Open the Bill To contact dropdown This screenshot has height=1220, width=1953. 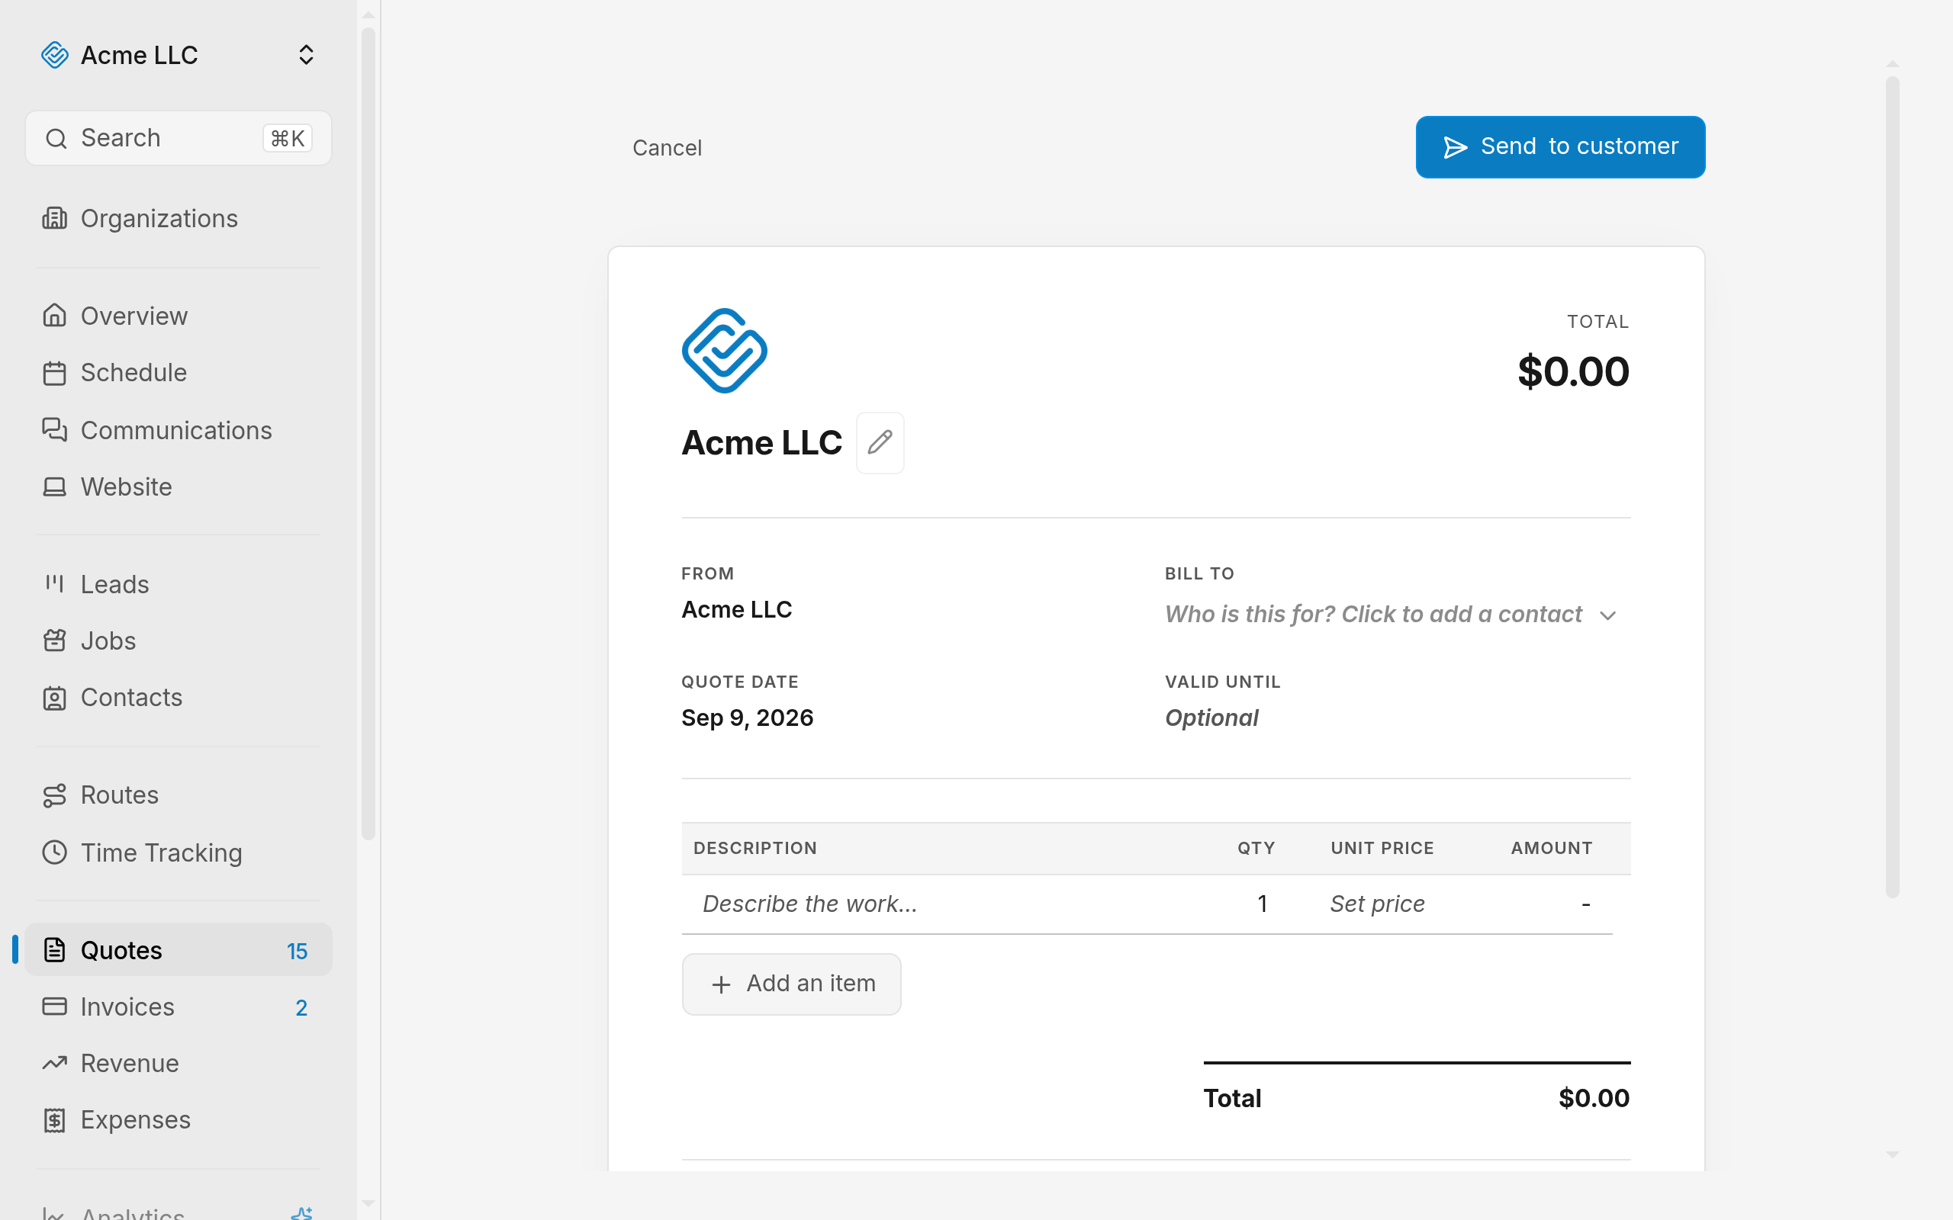pos(1390,614)
